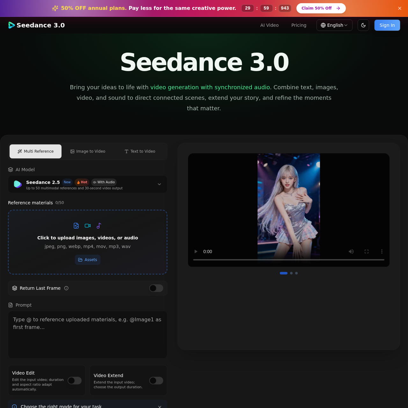Click the 'New' badge on Seedance 2.5
Viewport: 408px width, 408px height.
67,182
